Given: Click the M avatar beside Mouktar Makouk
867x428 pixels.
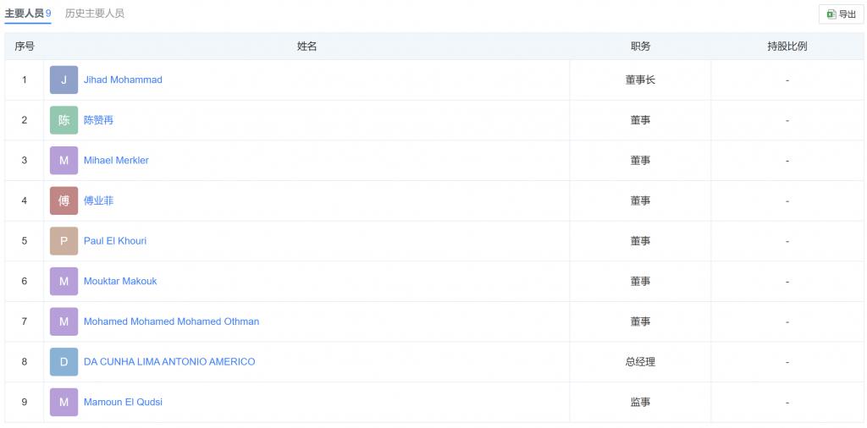Looking at the screenshot, I should (x=64, y=282).
